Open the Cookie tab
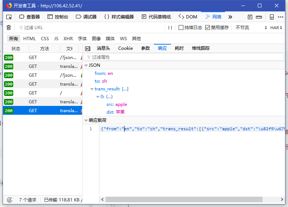The image size is (288, 207). [126, 48]
